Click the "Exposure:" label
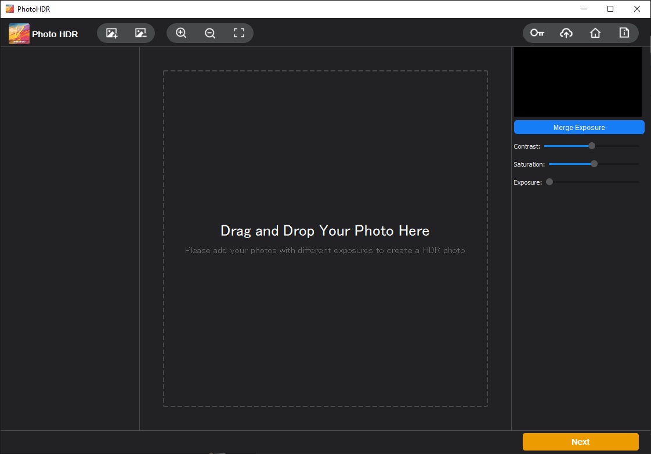651x454 pixels. (x=527, y=182)
